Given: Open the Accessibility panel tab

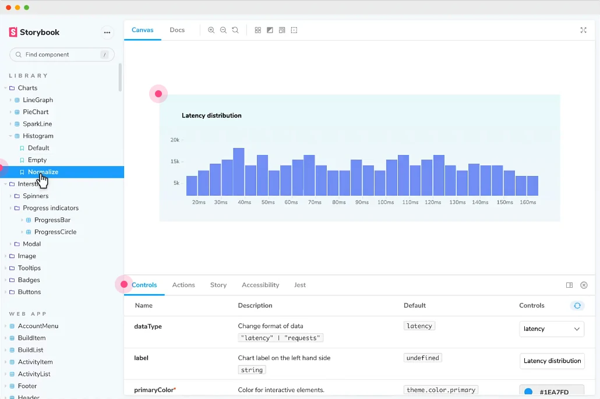Looking at the screenshot, I should click(x=260, y=285).
